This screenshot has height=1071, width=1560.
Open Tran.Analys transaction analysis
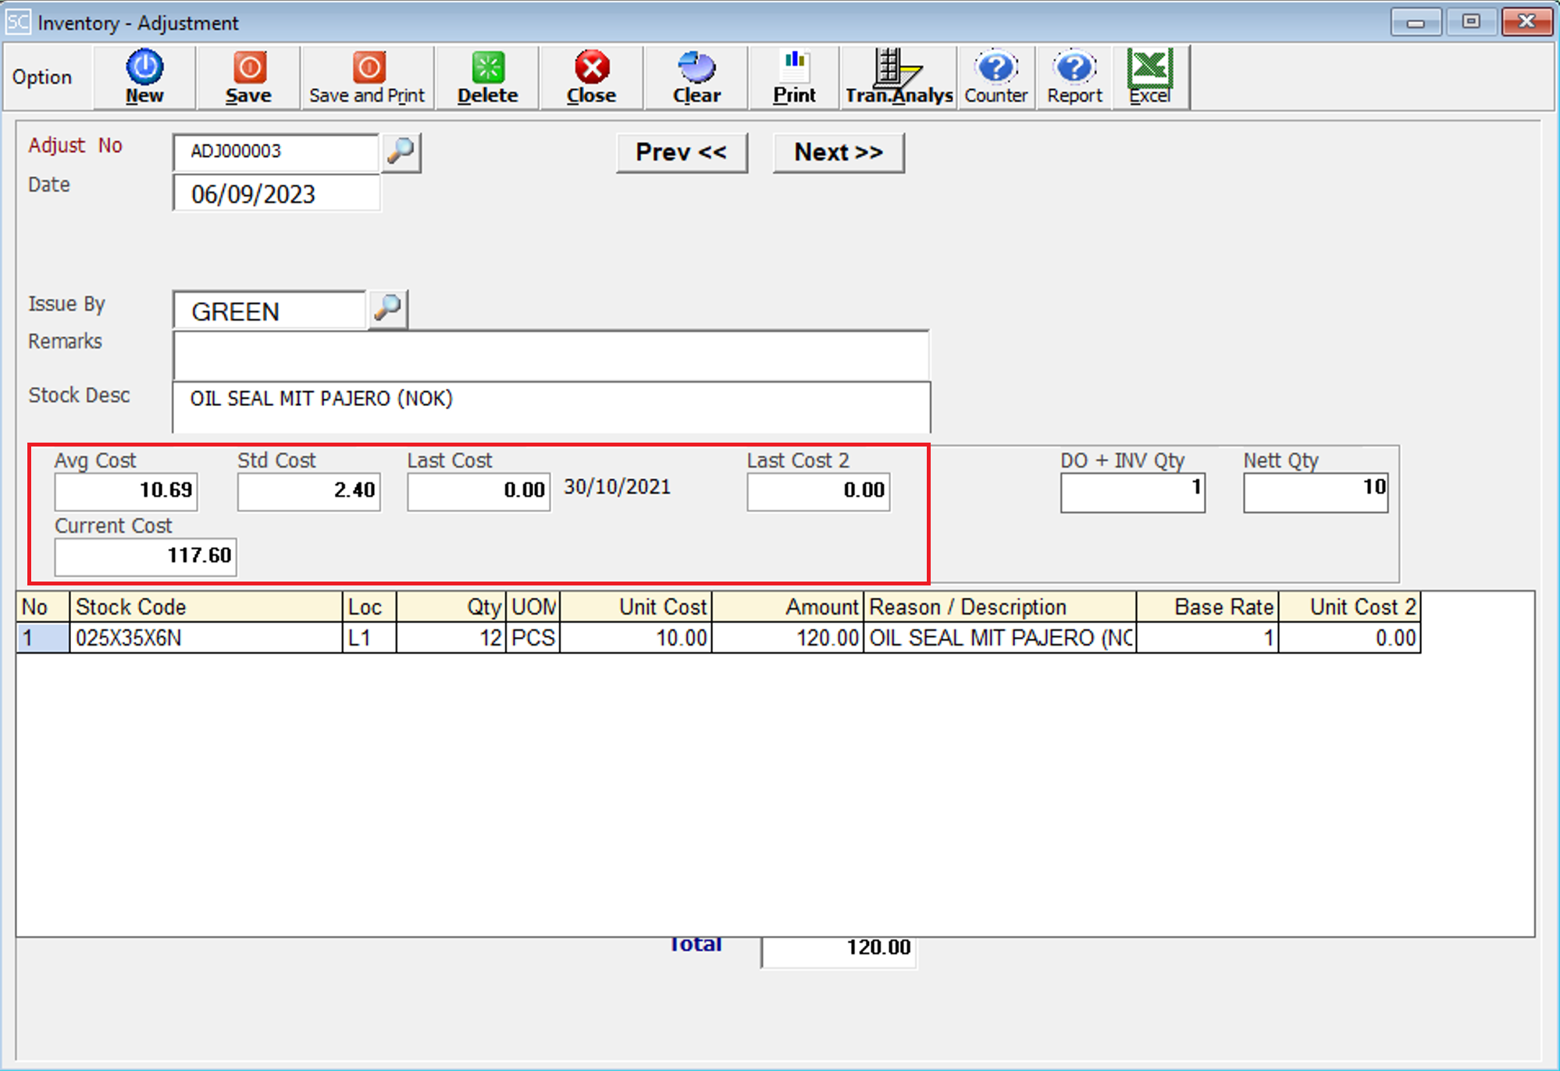click(x=899, y=76)
